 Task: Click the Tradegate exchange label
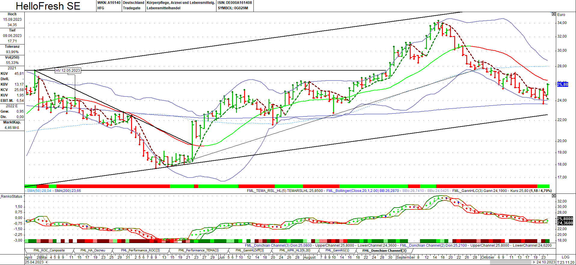(x=132, y=8)
